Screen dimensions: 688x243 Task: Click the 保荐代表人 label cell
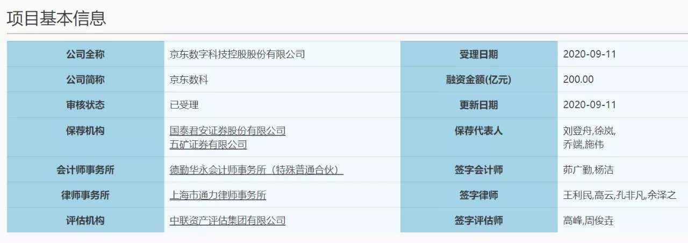tap(479, 137)
